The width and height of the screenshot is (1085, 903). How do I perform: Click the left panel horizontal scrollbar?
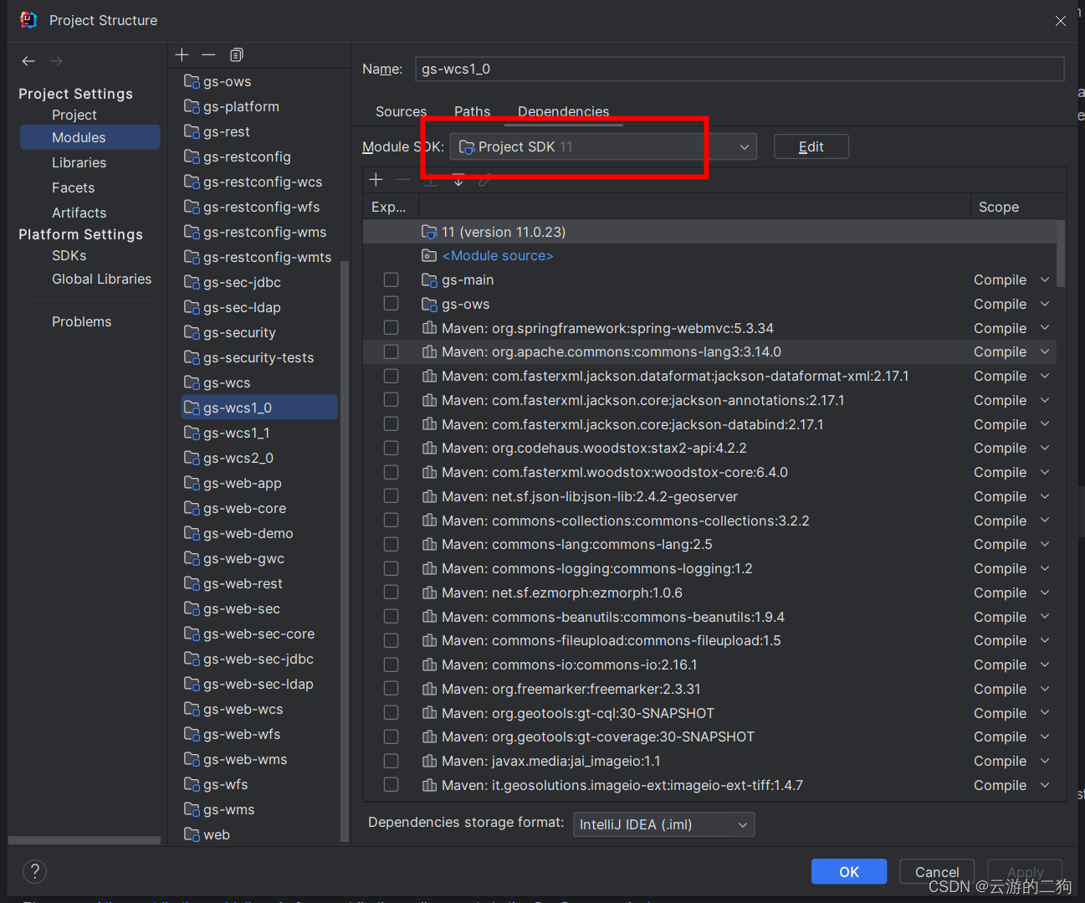click(x=84, y=839)
